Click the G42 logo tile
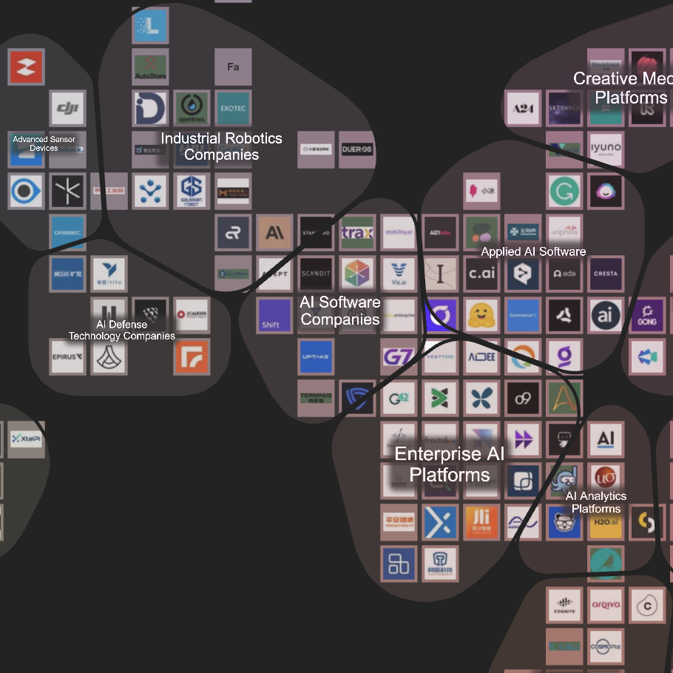673x673 pixels. coord(399,398)
